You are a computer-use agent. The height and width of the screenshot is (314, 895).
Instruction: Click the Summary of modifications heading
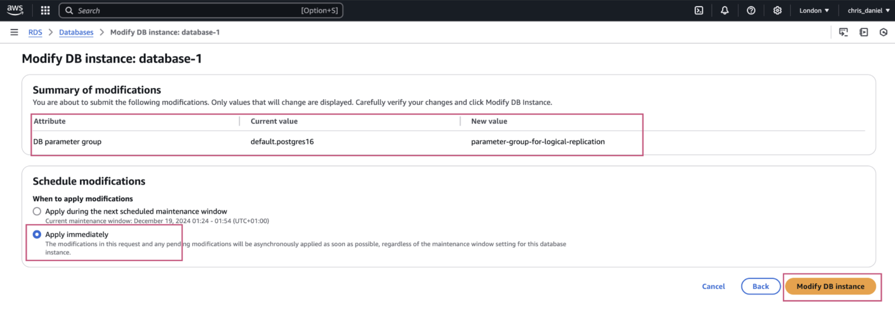pyautogui.click(x=97, y=90)
